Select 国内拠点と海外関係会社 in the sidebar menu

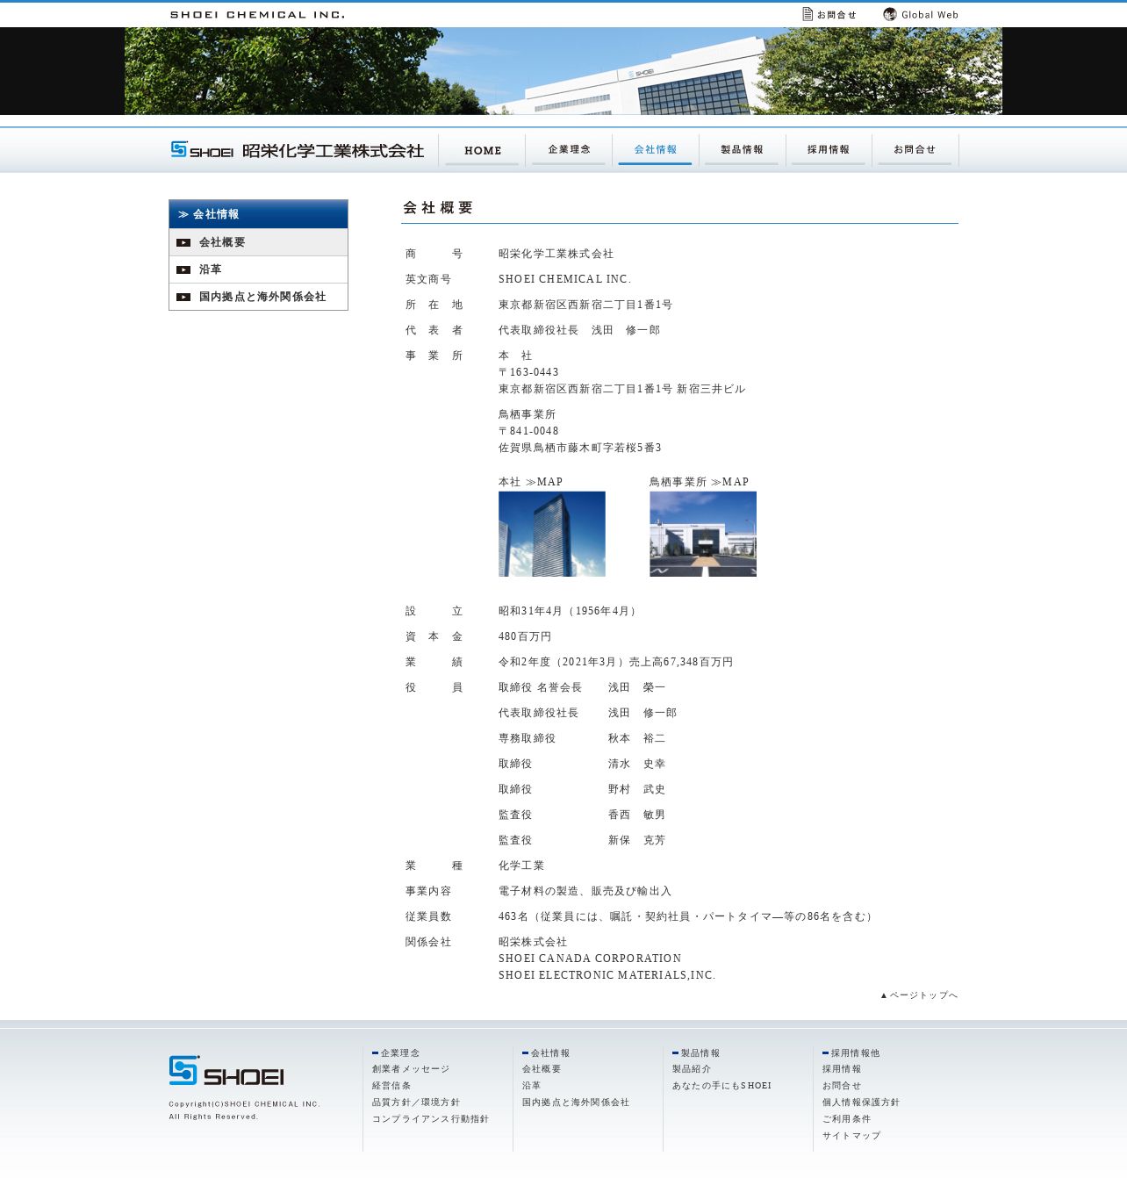[x=258, y=297]
